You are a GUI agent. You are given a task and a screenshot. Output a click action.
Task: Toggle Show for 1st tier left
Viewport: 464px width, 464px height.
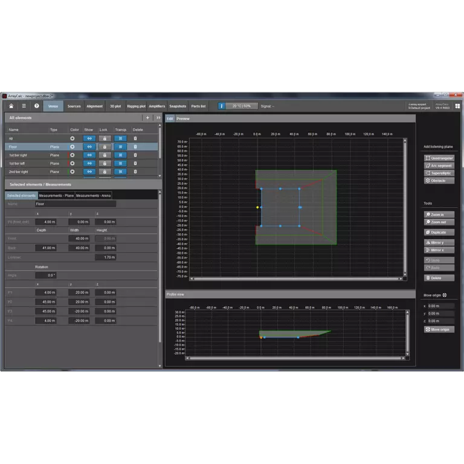pyautogui.click(x=89, y=163)
